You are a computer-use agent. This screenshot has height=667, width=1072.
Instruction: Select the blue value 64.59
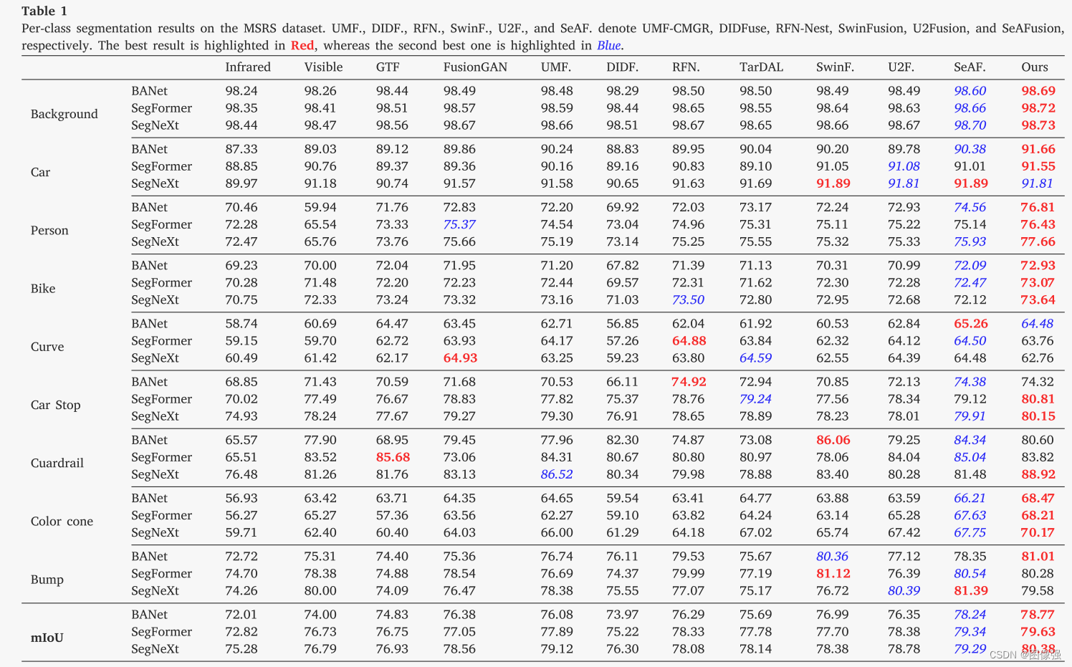[x=755, y=358]
